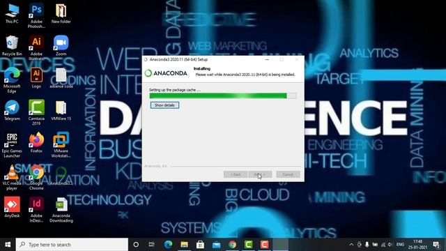Open the Logo Illustrator file
The height and width of the screenshot is (251, 446).
pos(36,78)
